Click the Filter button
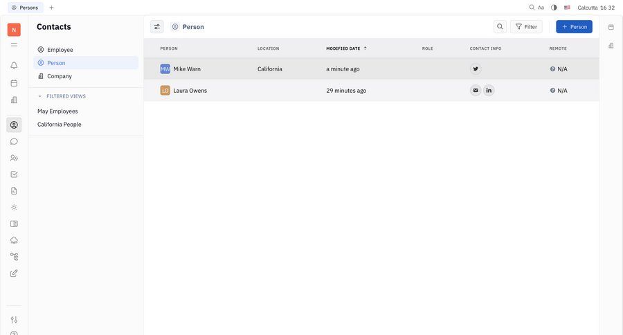623x335 pixels. click(526, 26)
